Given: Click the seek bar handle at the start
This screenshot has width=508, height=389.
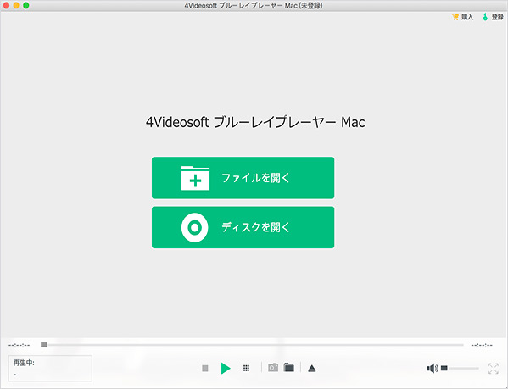Looking at the screenshot, I should tap(44, 345).
